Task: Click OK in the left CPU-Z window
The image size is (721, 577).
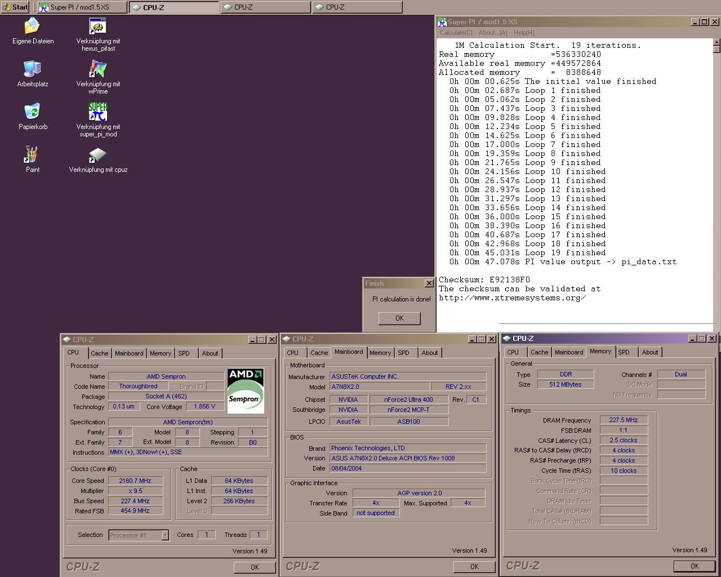Action: click(x=255, y=567)
